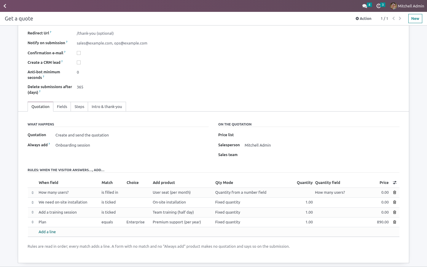This screenshot has height=267, width=427.
Task: Go to next record arrow
Action: coord(400,18)
